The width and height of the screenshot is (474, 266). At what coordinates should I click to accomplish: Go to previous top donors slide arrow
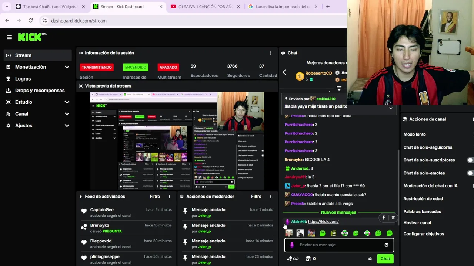[284, 72]
